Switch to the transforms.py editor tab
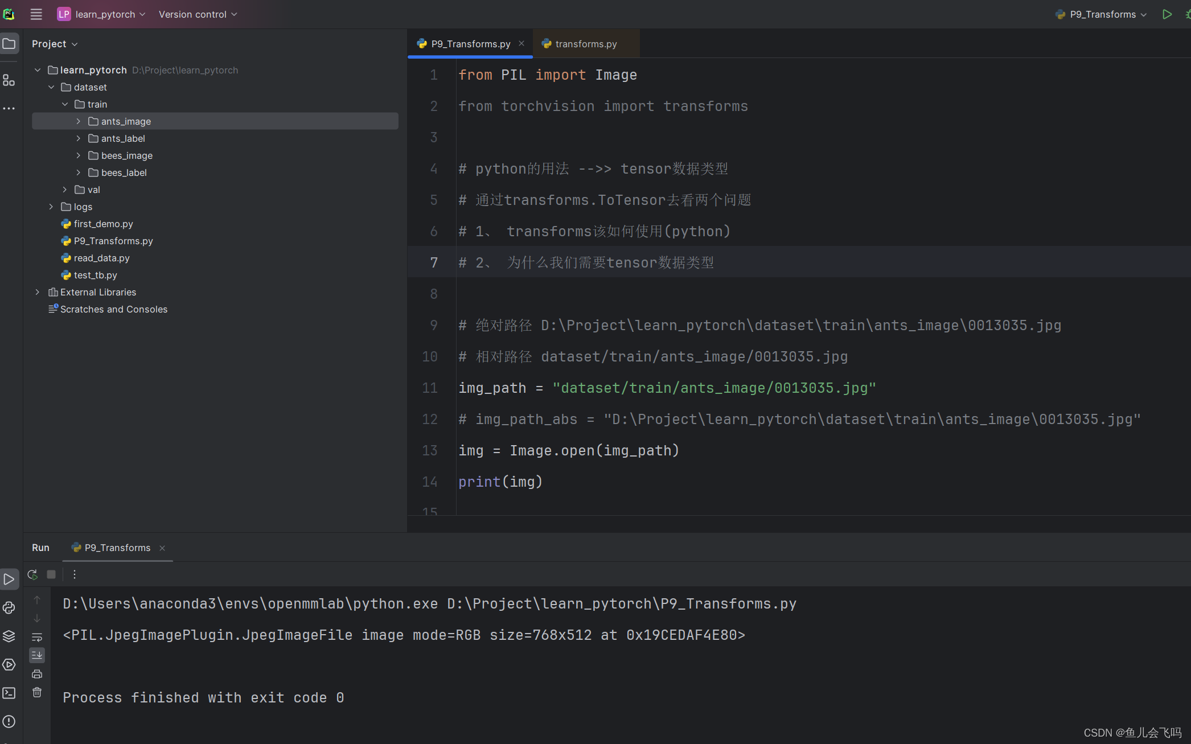 point(585,44)
